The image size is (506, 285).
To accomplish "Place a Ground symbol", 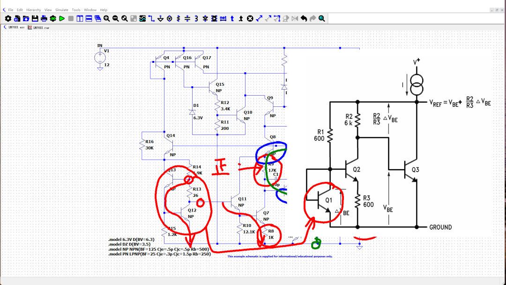I will [160, 19].
